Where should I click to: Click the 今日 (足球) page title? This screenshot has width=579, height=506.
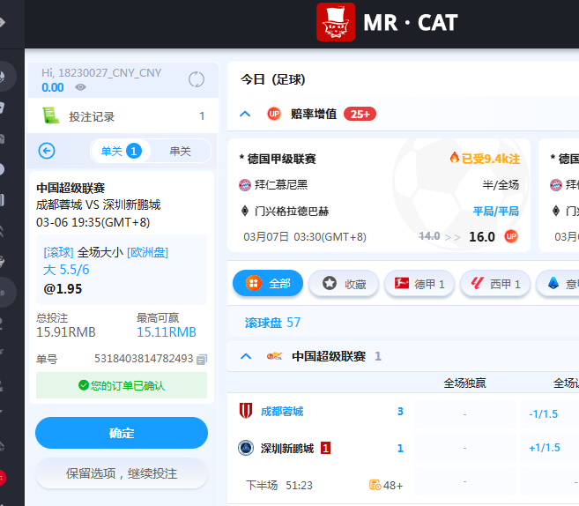[273, 79]
